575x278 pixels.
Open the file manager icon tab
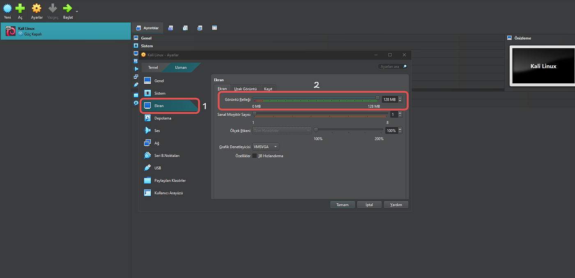(x=214, y=28)
